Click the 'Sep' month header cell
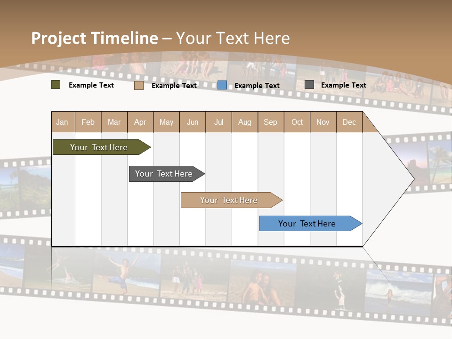The image size is (452, 339). point(271,122)
